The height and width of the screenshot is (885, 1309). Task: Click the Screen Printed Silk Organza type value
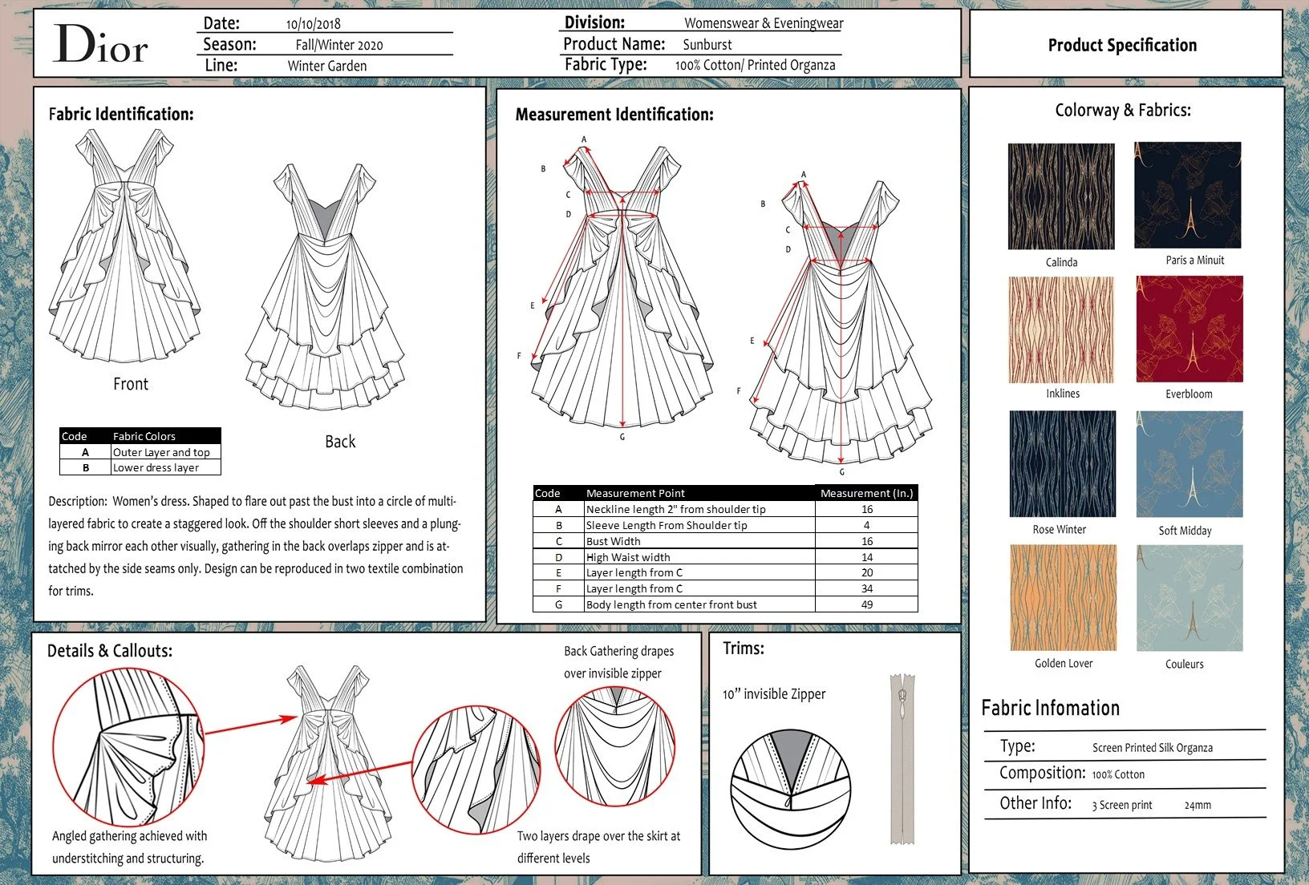click(x=1153, y=748)
